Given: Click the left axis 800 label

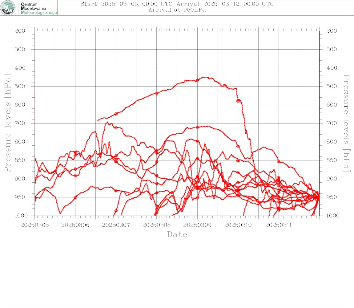Looking at the screenshot, I should [20, 142].
